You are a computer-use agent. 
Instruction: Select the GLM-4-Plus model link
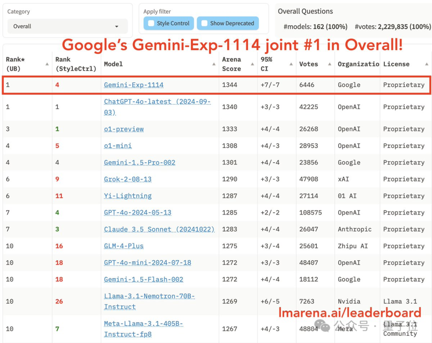124,246
